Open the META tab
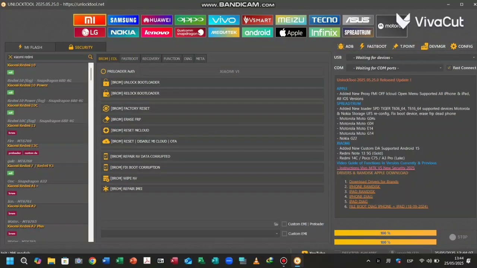This screenshot has height=268, width=477. (x=200, y=59)
